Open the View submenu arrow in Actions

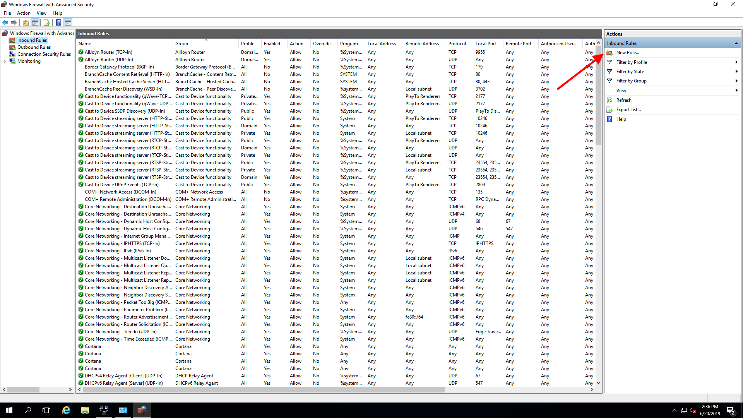[736, 91]
